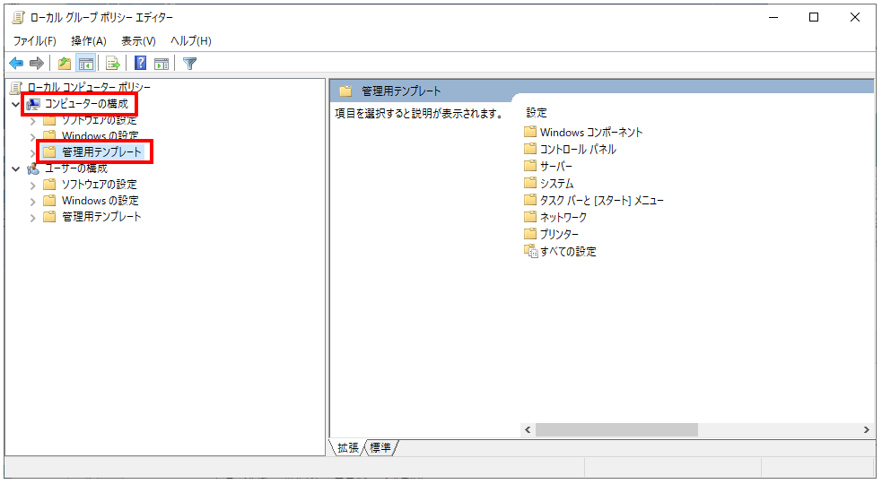Select コンピューターの構成 in the tree
Screen dimensions: 882x484
87,104
